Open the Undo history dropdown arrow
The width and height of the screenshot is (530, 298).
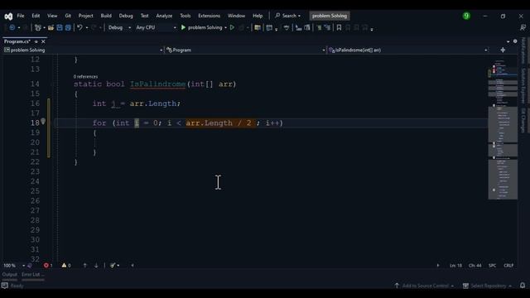[87, 27]
